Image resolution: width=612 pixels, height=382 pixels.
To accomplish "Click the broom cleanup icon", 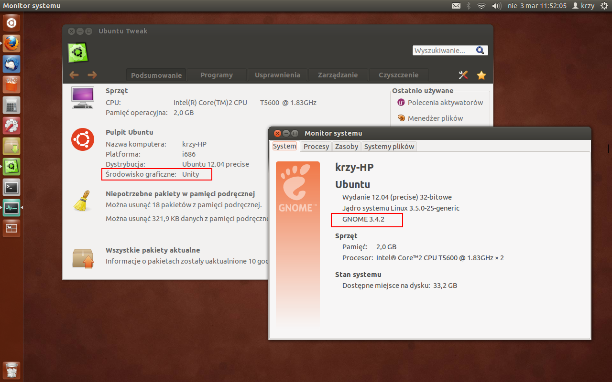I will 83,201.
